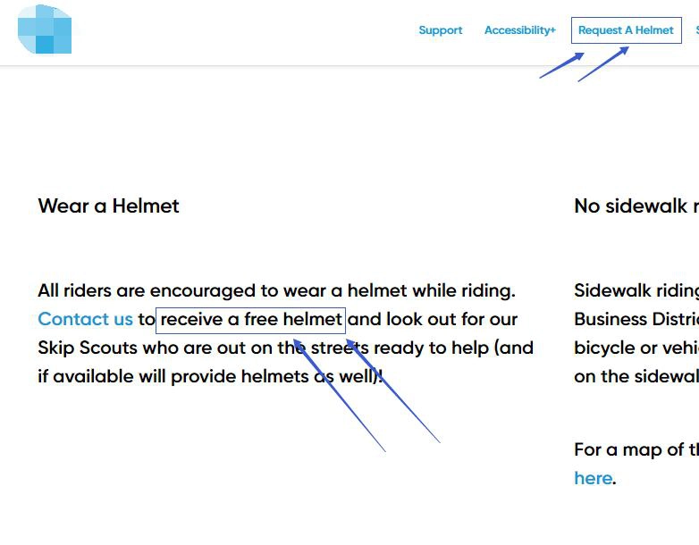This screenshot has height=545, width=699.
Task: Click right arrow annotation below Request A Helmet
Action: (x=603, y=64)
